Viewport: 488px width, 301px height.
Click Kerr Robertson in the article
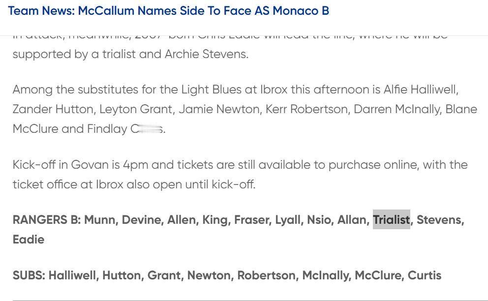pos(306,109)
